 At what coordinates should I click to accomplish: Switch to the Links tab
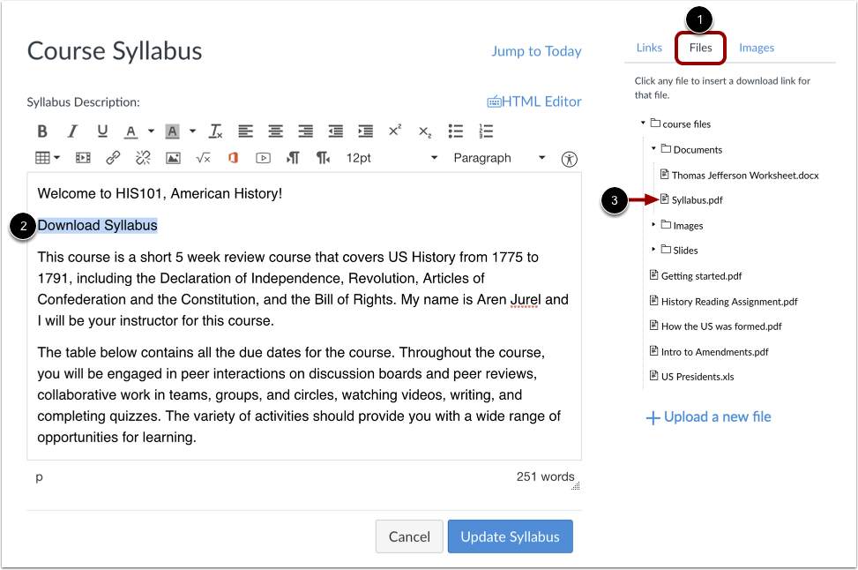click(x=649, y=49)
